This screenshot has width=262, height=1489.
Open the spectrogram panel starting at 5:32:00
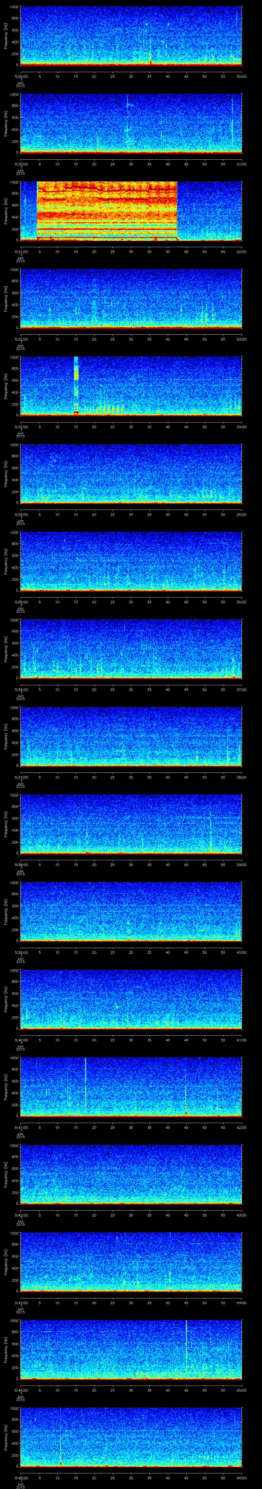131,298
